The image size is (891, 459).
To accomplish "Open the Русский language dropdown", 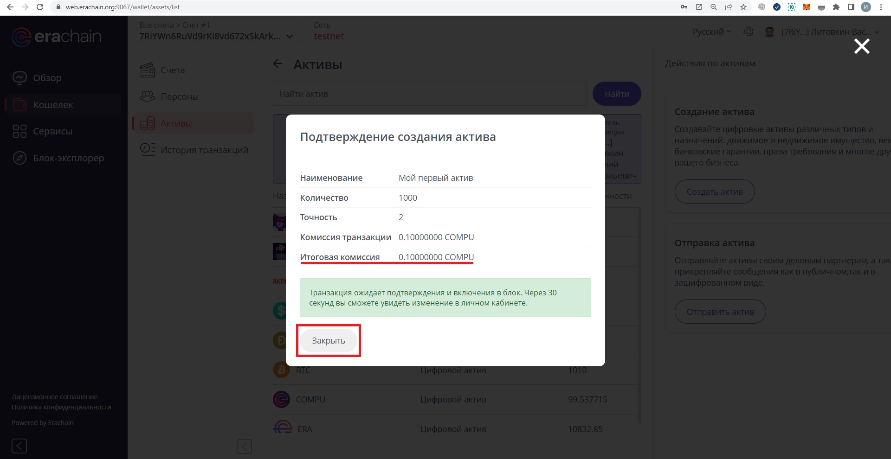I will [x=711, y=32].
